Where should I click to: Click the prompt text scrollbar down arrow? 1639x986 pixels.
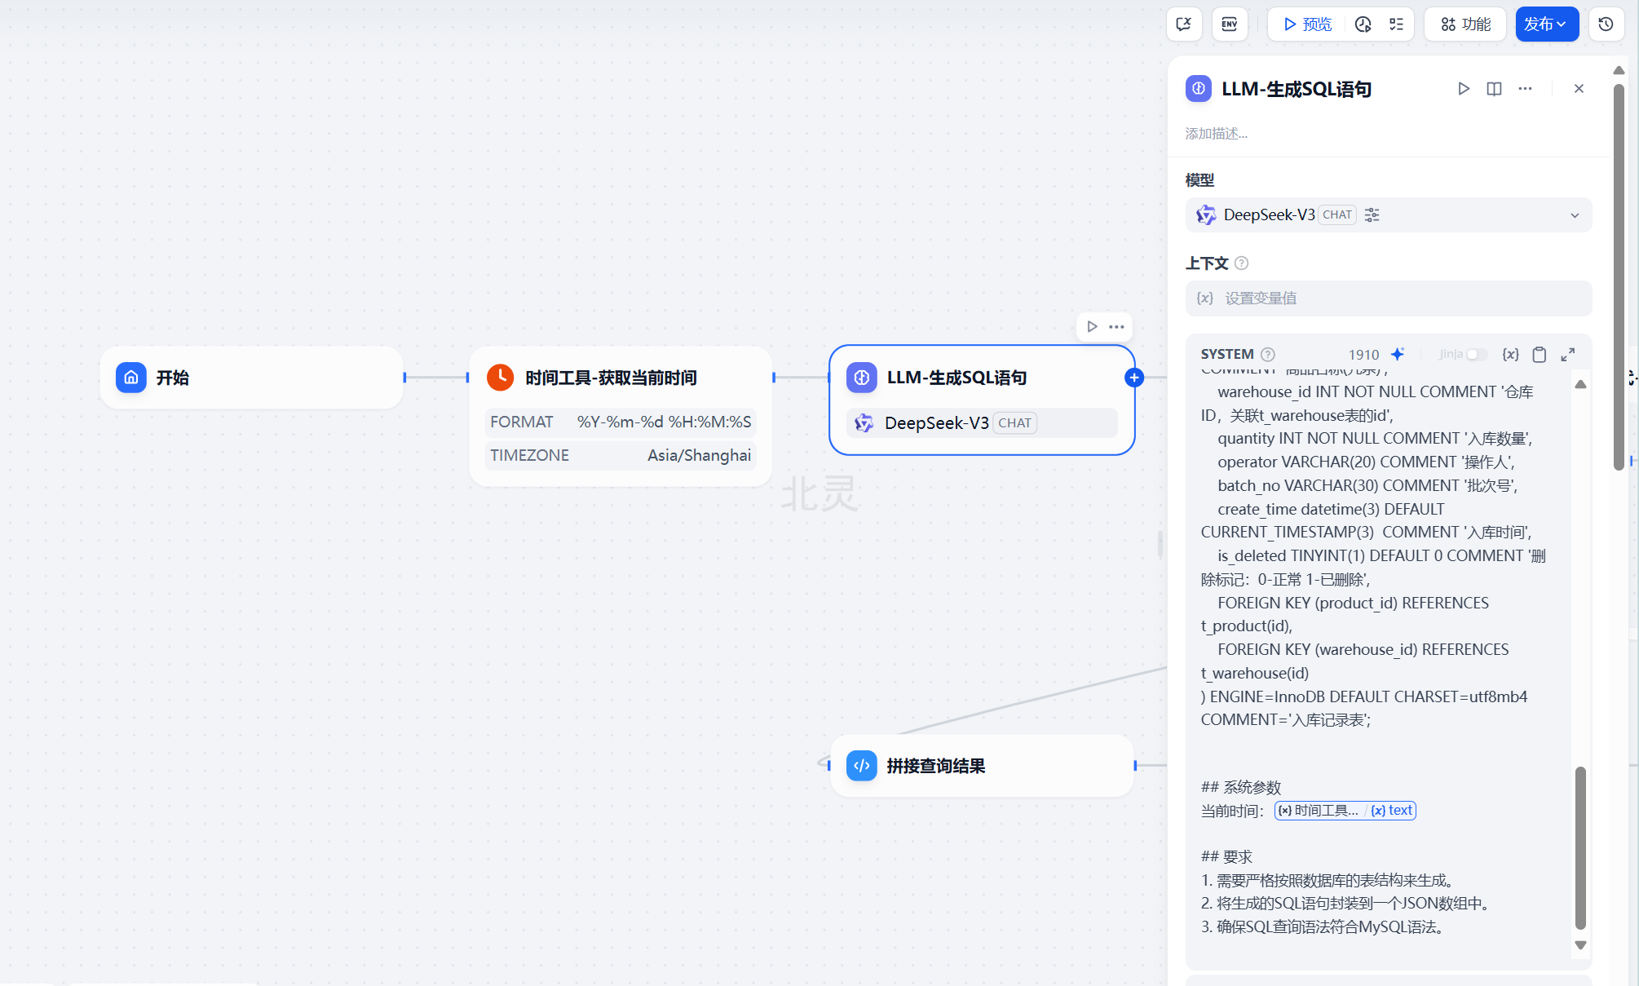1580,945
